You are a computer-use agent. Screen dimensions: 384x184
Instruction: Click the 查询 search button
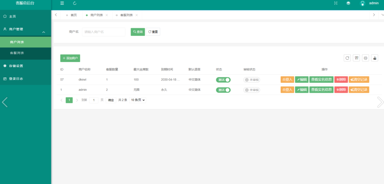(138, 32)
